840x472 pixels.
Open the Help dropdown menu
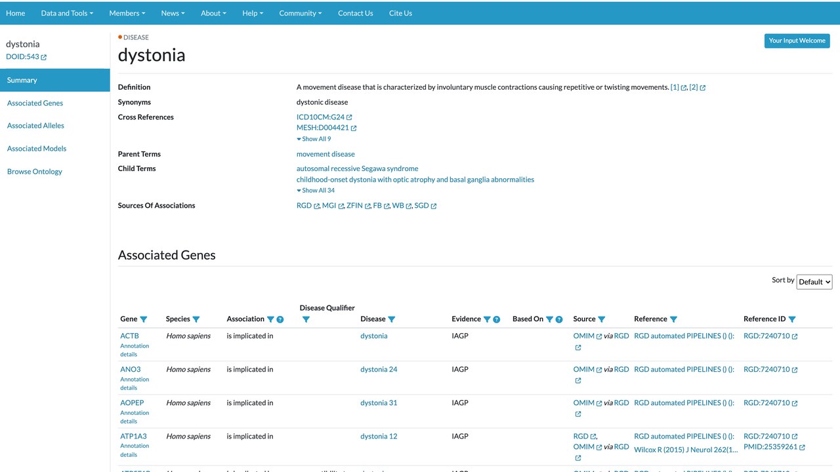point(253,13)
